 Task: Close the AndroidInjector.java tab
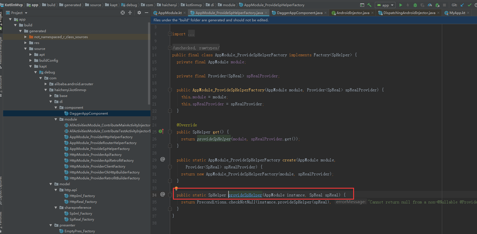[373, 13]
